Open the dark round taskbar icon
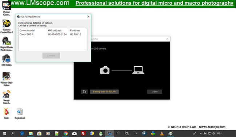Image resolution: width=236 pixels, height=137 pixels. [118, 133]
